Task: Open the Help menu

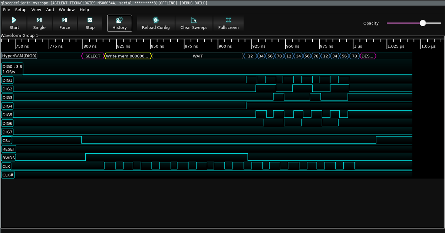Action: coord(84,10)
